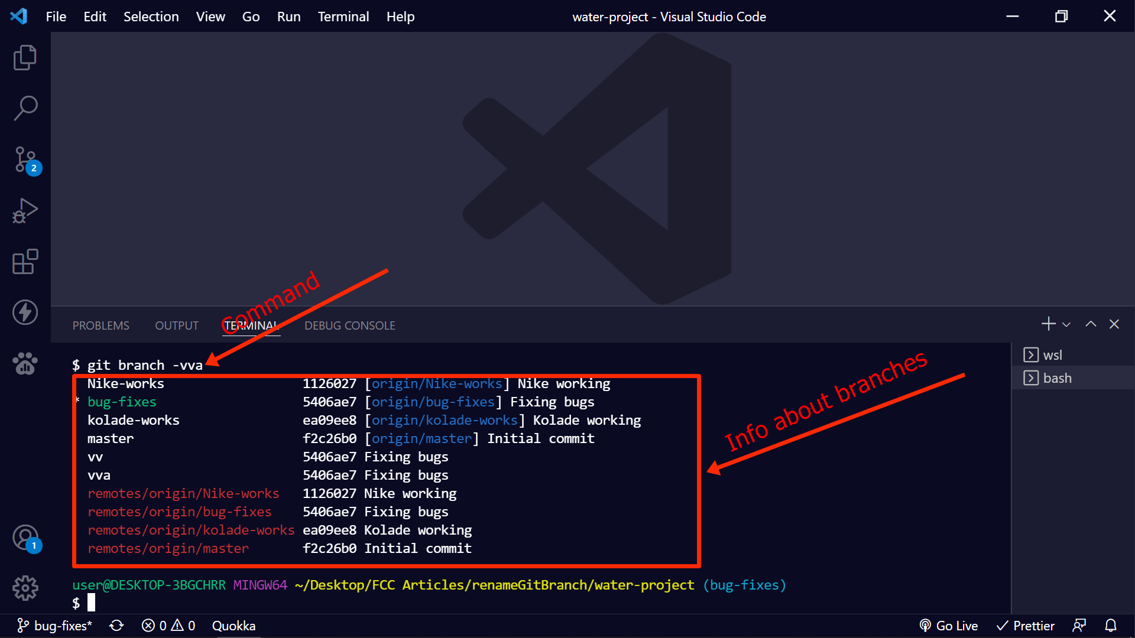This screenshot has width=1135, height=638.
Task: Click the origin/kolade-works tracking text
Action: click(x=445, y=421)
